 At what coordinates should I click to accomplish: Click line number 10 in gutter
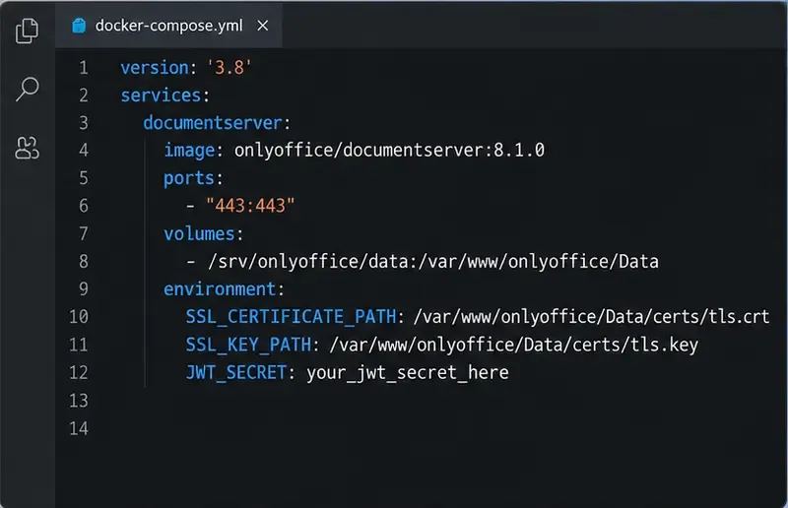[x=79, y=317]
